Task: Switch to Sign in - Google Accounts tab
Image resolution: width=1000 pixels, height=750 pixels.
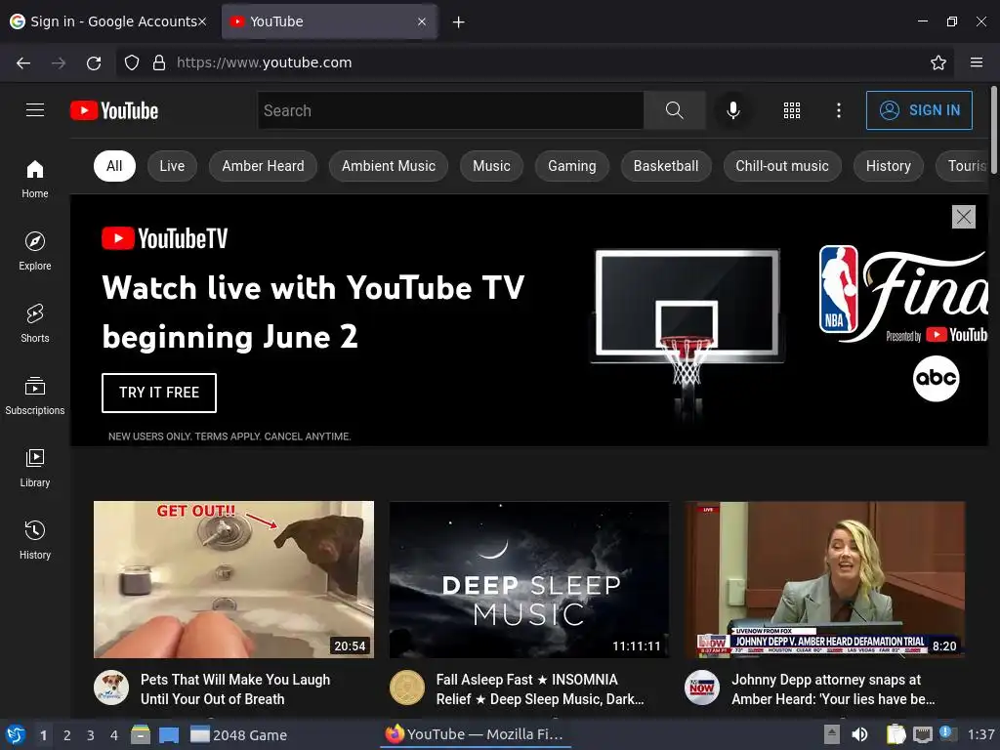Action: [x=108, y=21]
